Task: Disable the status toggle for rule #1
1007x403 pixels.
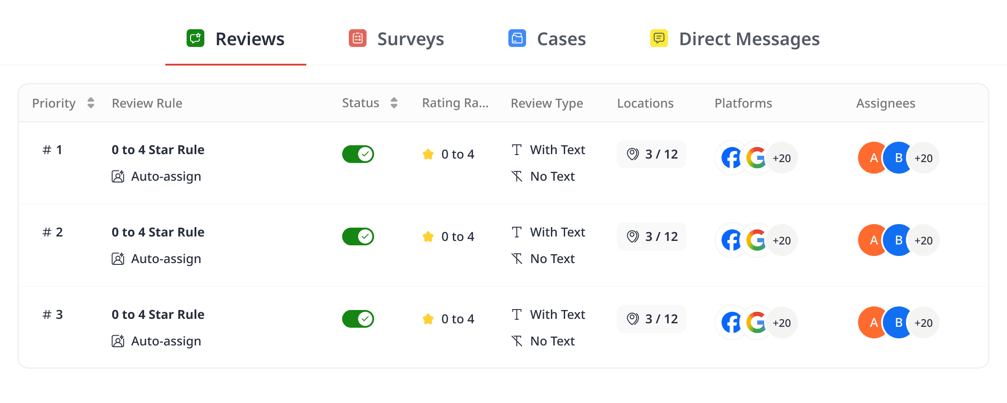Action: [358, 154]
